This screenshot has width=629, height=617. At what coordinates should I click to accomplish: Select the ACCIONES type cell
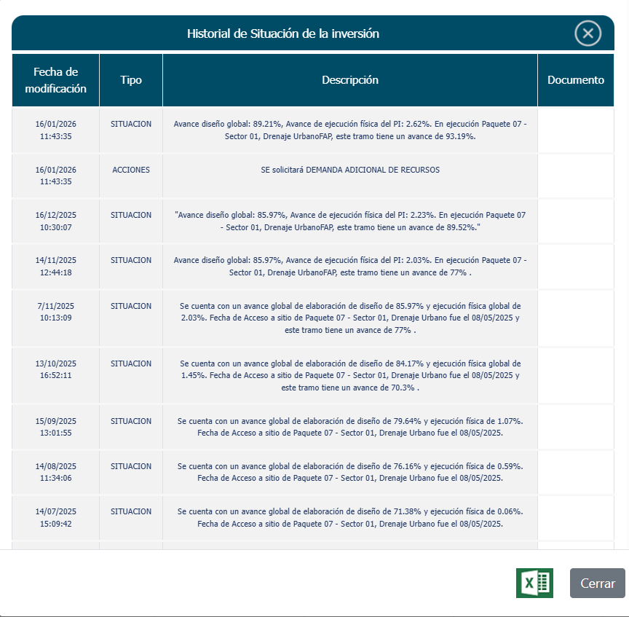click(x=131, y=170)
